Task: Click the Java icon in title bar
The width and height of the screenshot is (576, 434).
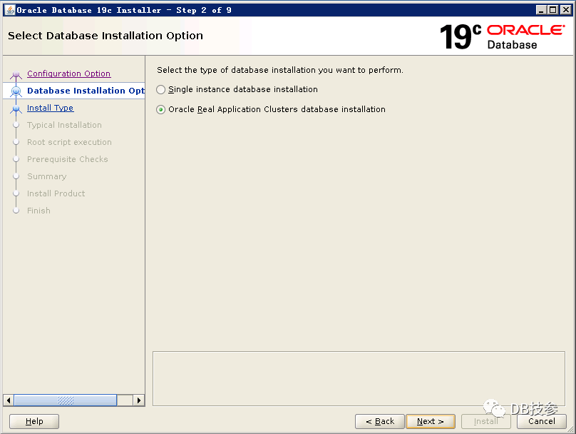Action: 10,10
